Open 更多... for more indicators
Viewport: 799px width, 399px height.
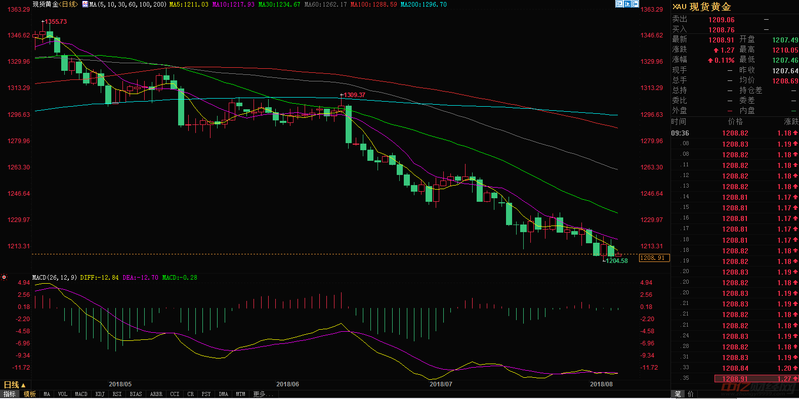tap(263, 394)
